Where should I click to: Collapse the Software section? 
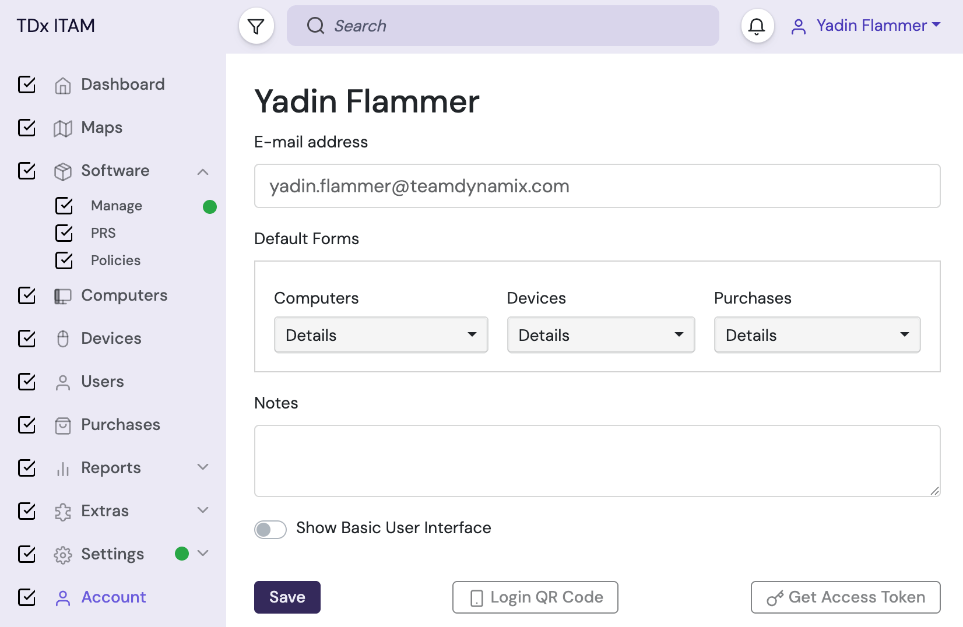[202, 171]
